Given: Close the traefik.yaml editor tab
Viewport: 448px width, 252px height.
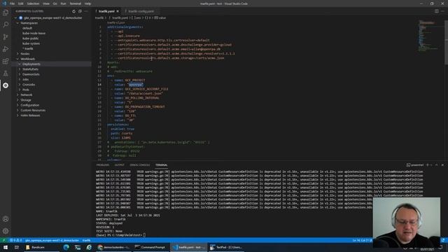Looking at the screenshot, I should pos(118,11).
